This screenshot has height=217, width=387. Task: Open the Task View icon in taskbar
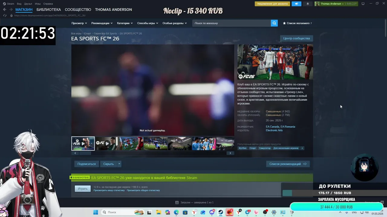tap(149, 212)
